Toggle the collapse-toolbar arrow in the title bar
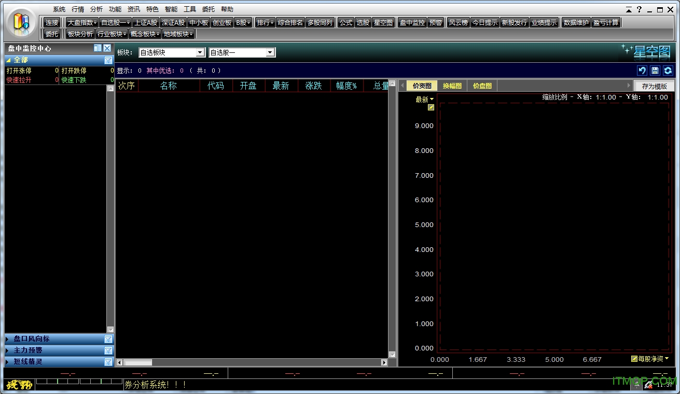Viewport: 680px width, 394px height. (x=629, y=10)
